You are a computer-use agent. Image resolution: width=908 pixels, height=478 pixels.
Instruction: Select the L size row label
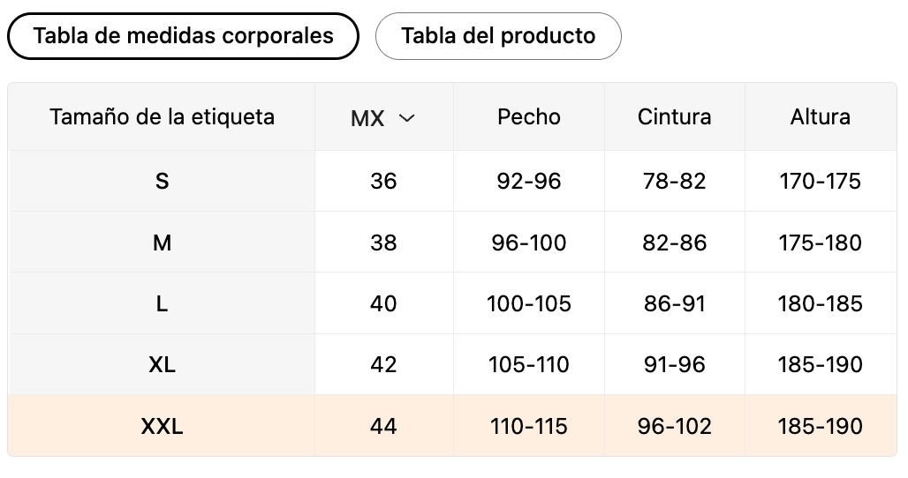coord(162,303)
